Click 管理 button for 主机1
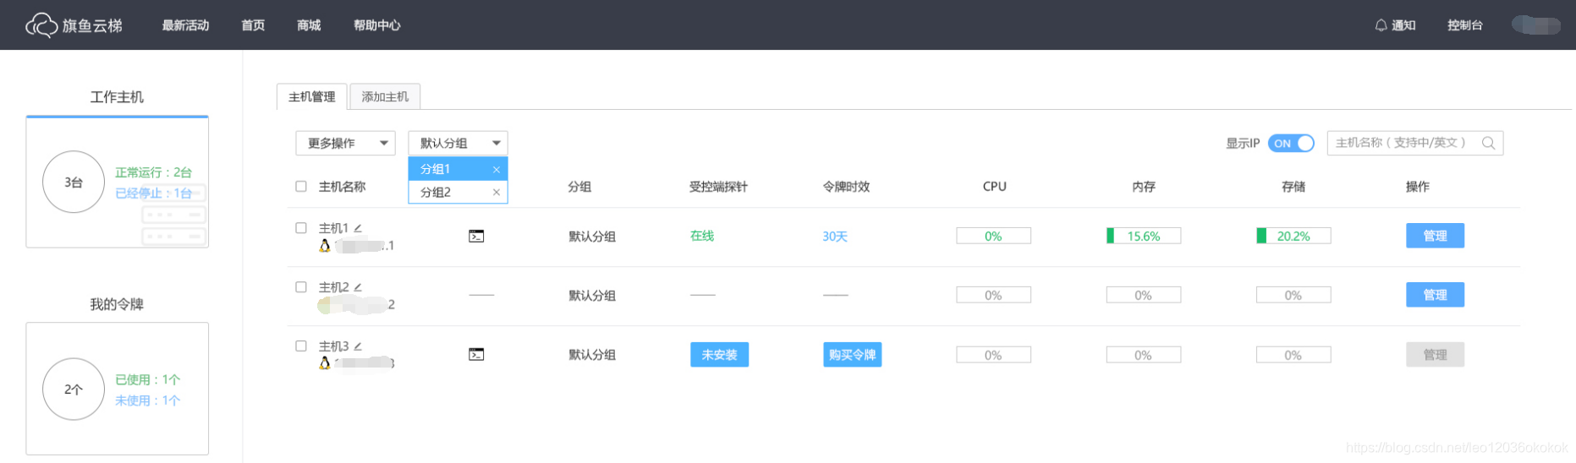Screen dimensions: 1576x463 [1435, 236]
